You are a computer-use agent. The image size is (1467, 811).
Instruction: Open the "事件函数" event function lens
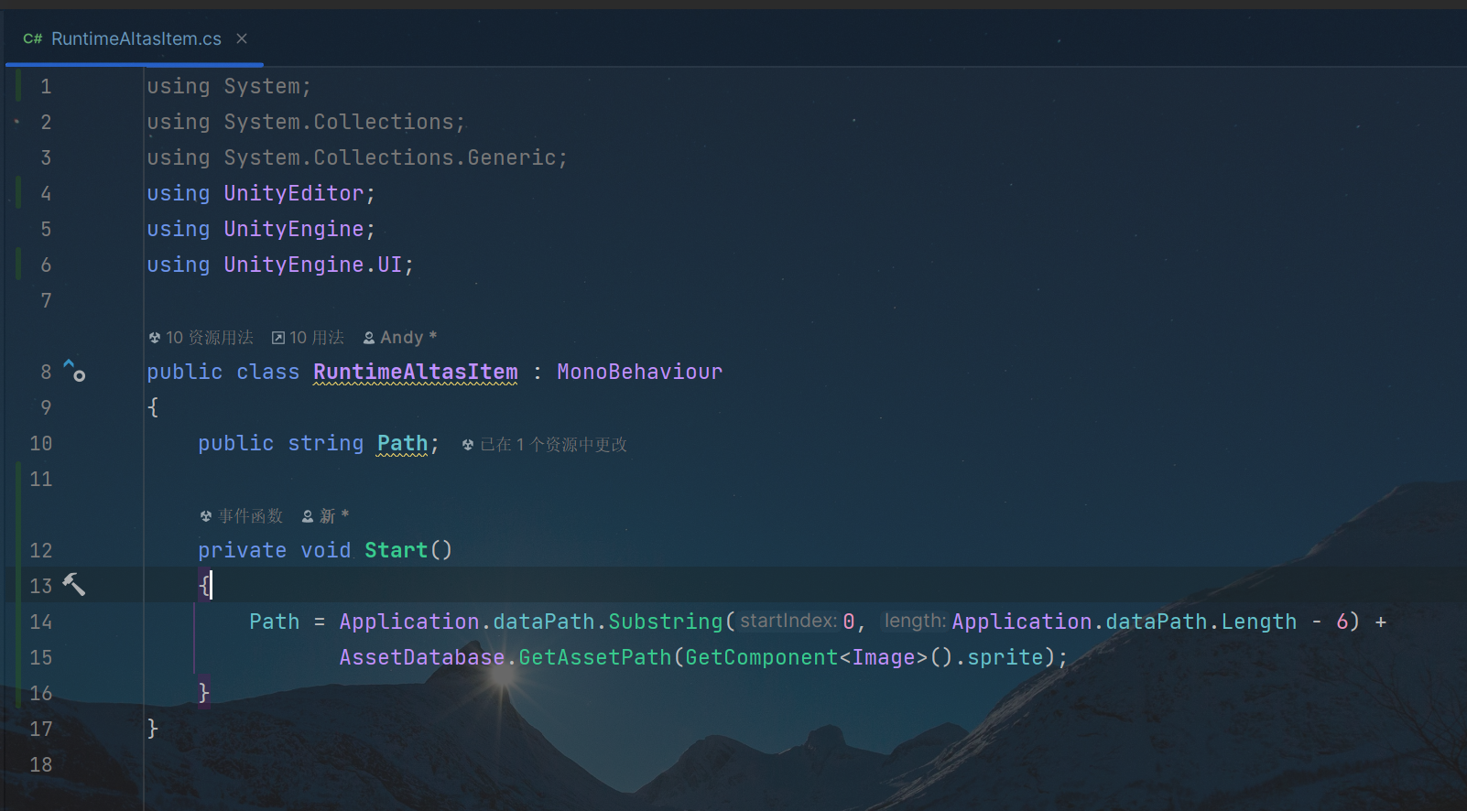(x=243, y=516)
